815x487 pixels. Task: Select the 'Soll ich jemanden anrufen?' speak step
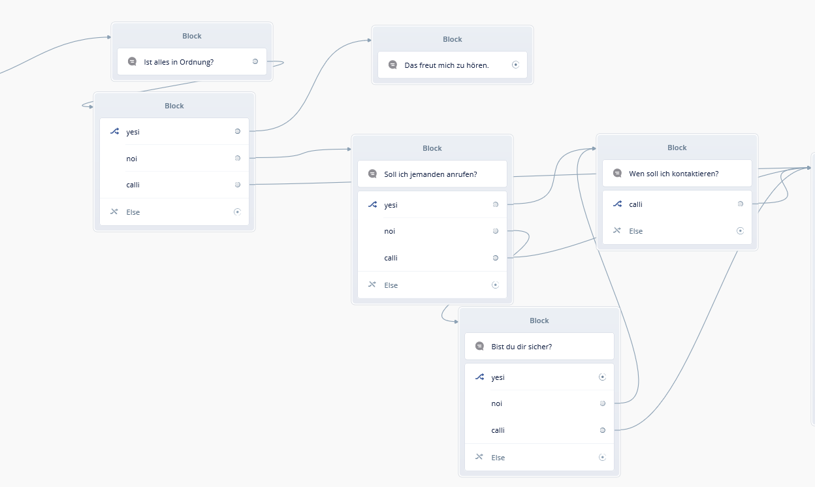[432, 174]
